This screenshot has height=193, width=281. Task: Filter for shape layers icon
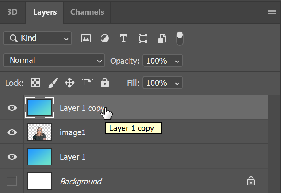tap(143, 38)
